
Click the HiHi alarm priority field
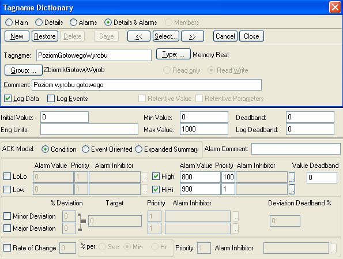coord(228,189)
